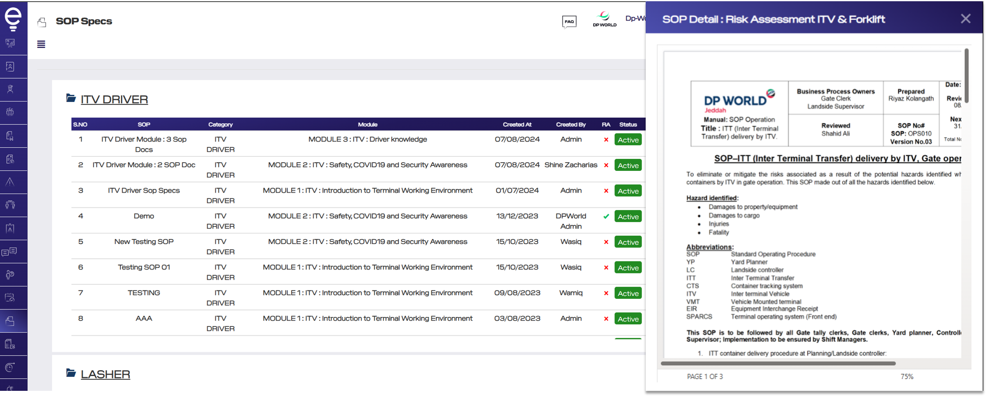Open the warning triangle sidebar icon
987x397 pixels.
(10, 182)
